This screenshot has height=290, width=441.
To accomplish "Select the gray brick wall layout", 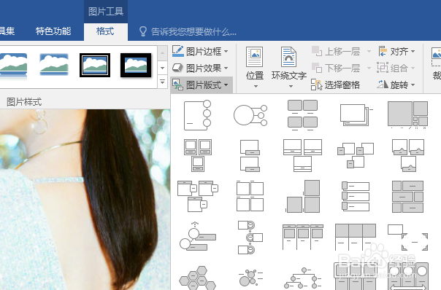I will pos(408,196).
